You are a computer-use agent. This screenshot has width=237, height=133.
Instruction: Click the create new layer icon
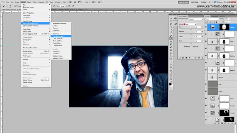pyautogui.click(x=232, y=123)
